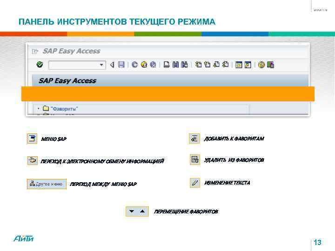Click the Business Workplace exchange icon
Viewport: 335px width, 251px height.
click(33, 160)
